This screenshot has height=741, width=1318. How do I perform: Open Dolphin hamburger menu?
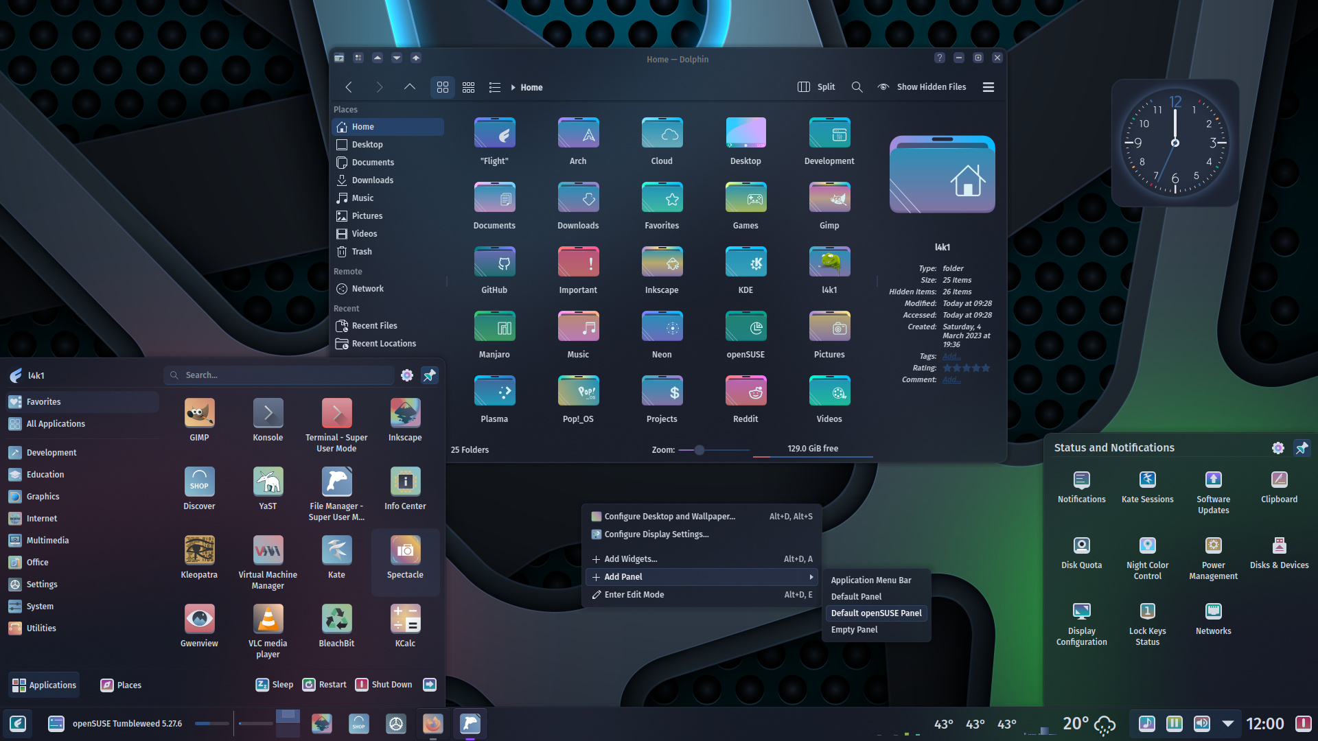click(988, 87)
